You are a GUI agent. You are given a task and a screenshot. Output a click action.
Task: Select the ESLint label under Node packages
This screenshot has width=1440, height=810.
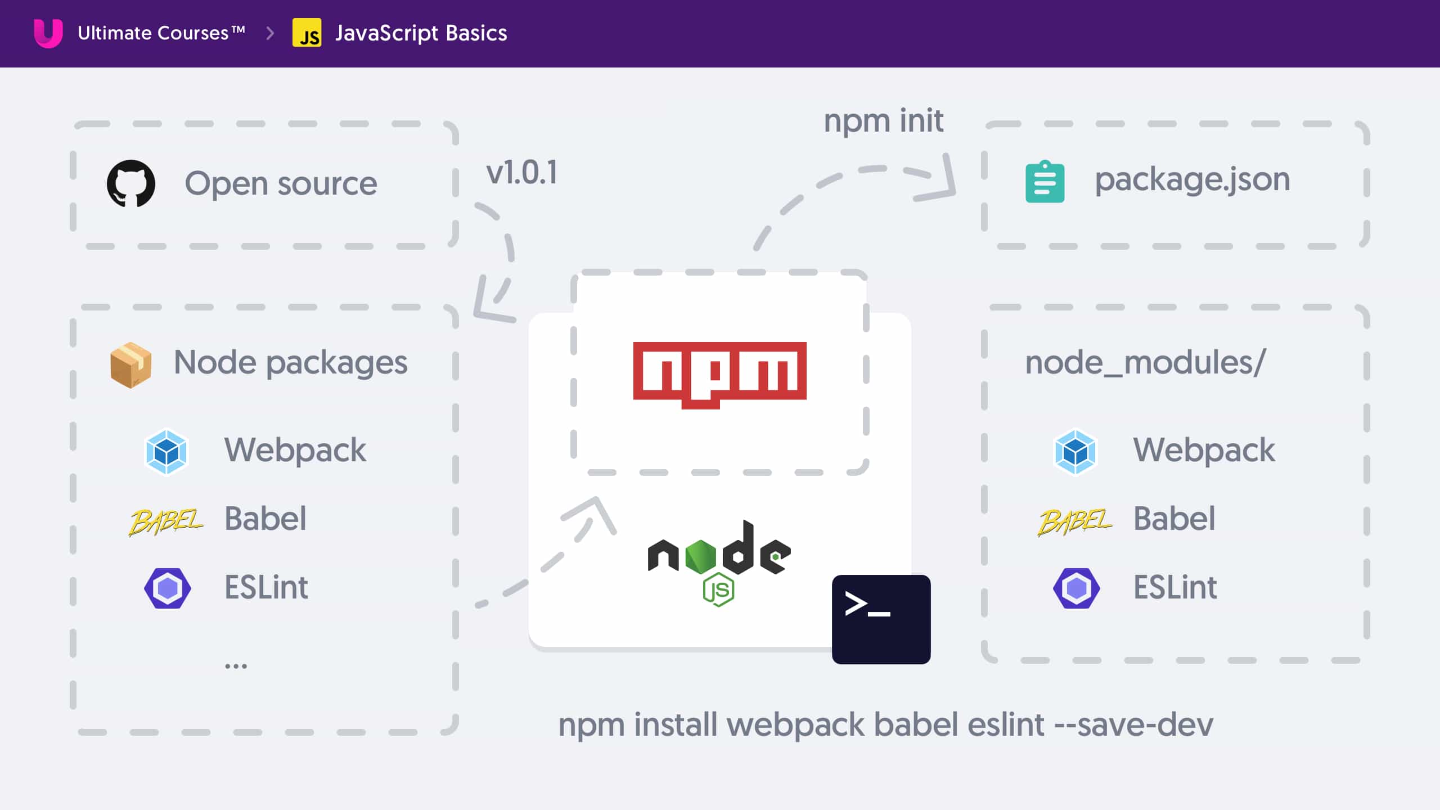[x=265, y=587]
